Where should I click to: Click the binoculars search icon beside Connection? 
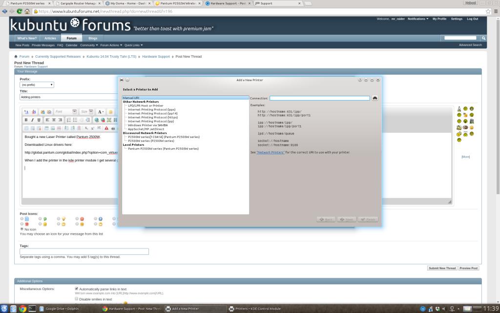pos(375,98)
